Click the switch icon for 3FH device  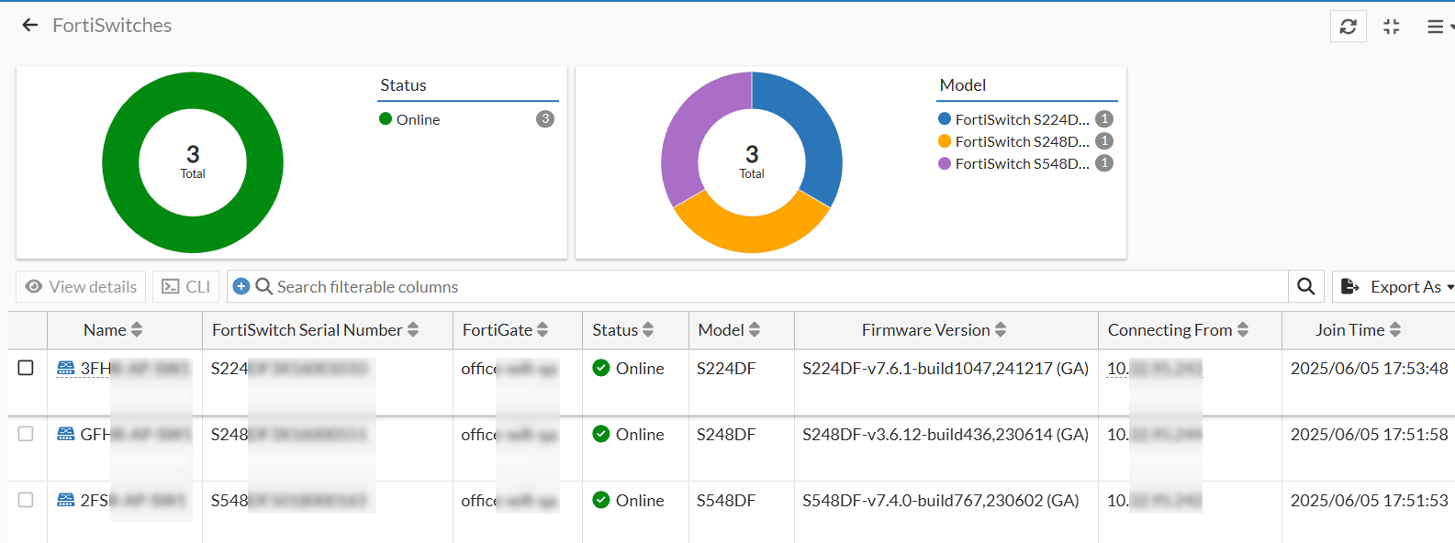click(x=66, y=369)
